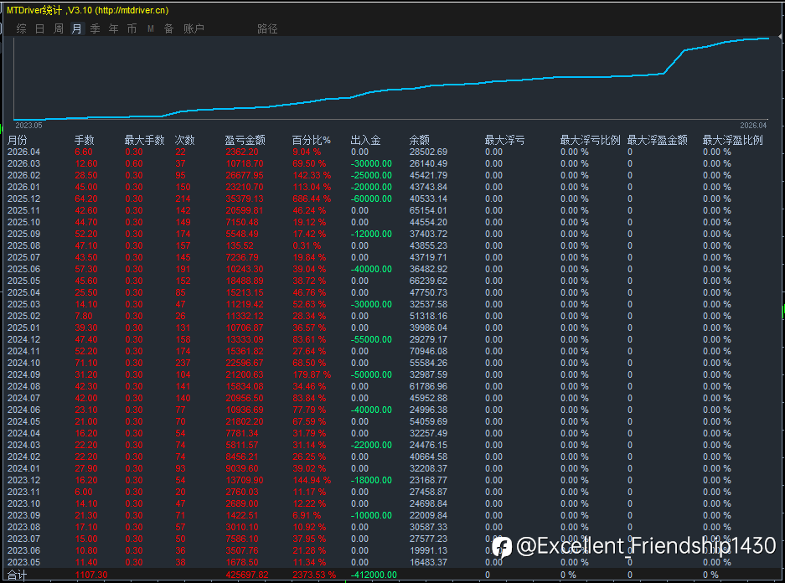
Task: Click the 出入金 column header
Action: pos(365,140)
